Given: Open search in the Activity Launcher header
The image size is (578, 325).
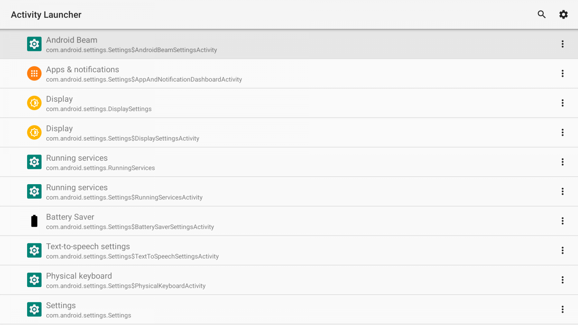Looking at the screenshot, I should point(542,14).
